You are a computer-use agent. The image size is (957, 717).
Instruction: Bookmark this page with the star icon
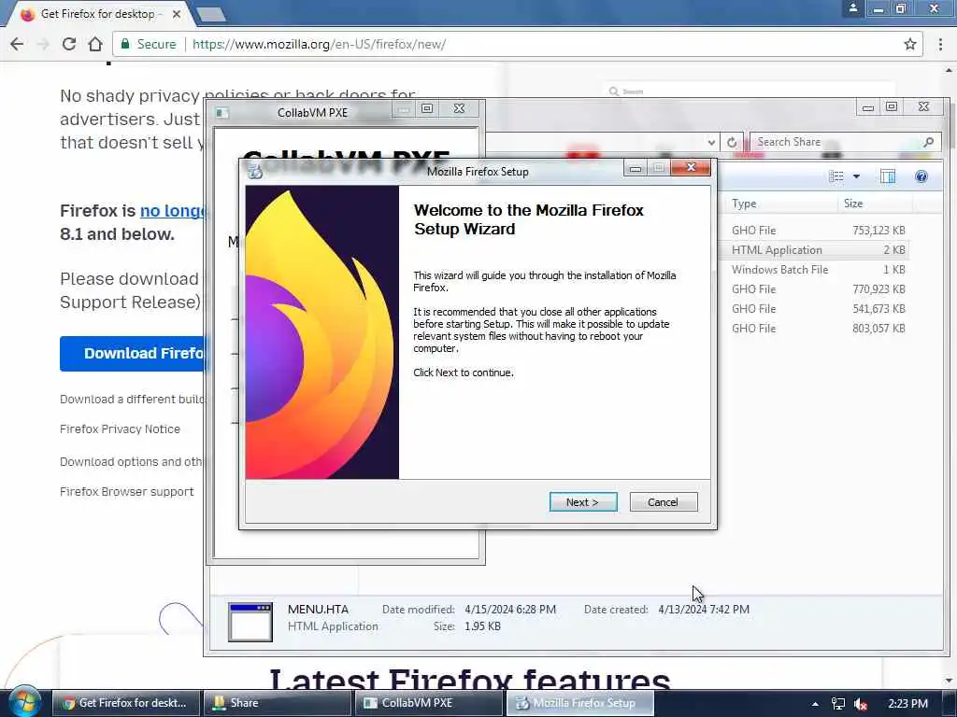(910, 44)
